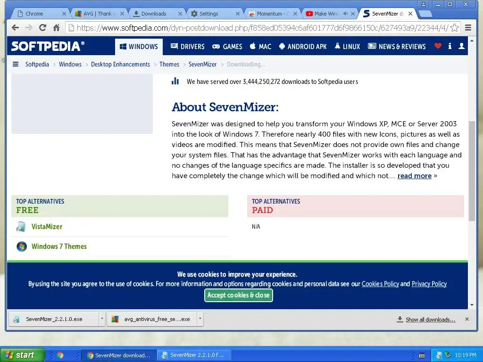
Task: Click the Themes breadcrumb link
Action: 169,64
